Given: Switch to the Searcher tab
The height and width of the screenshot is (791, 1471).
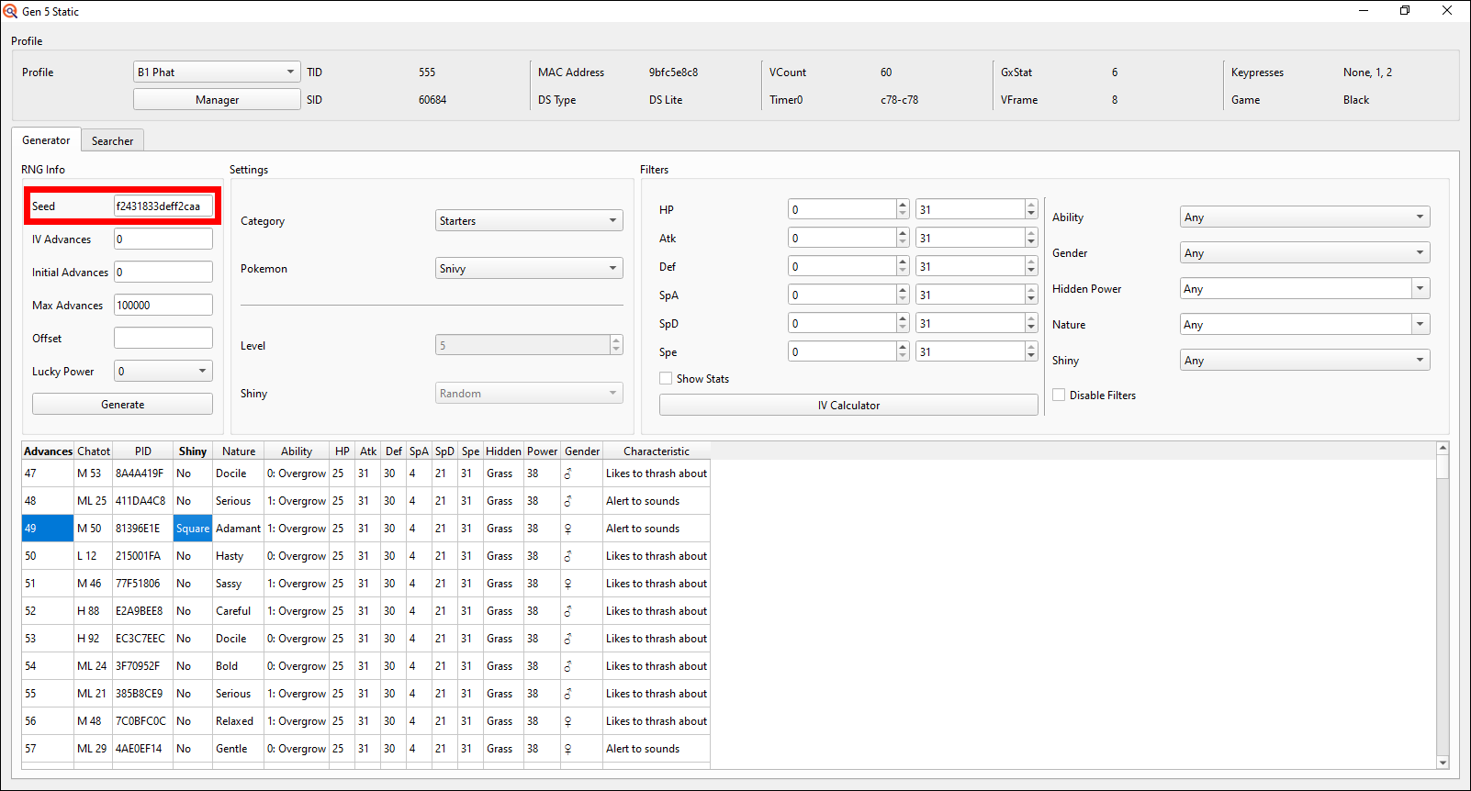Looking at the screenshot, I should click(x=112, y=140).
